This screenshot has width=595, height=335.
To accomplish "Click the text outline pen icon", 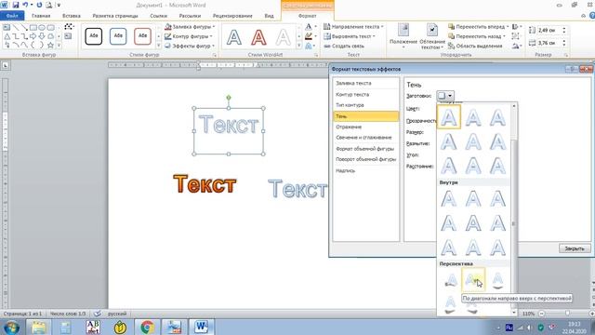I will [309, 36].
